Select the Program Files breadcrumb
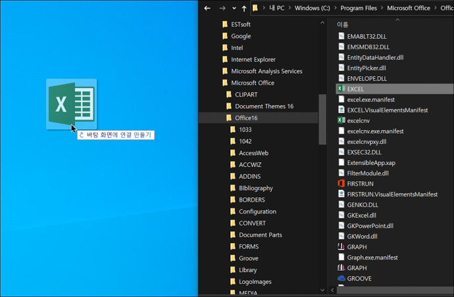 359,8
